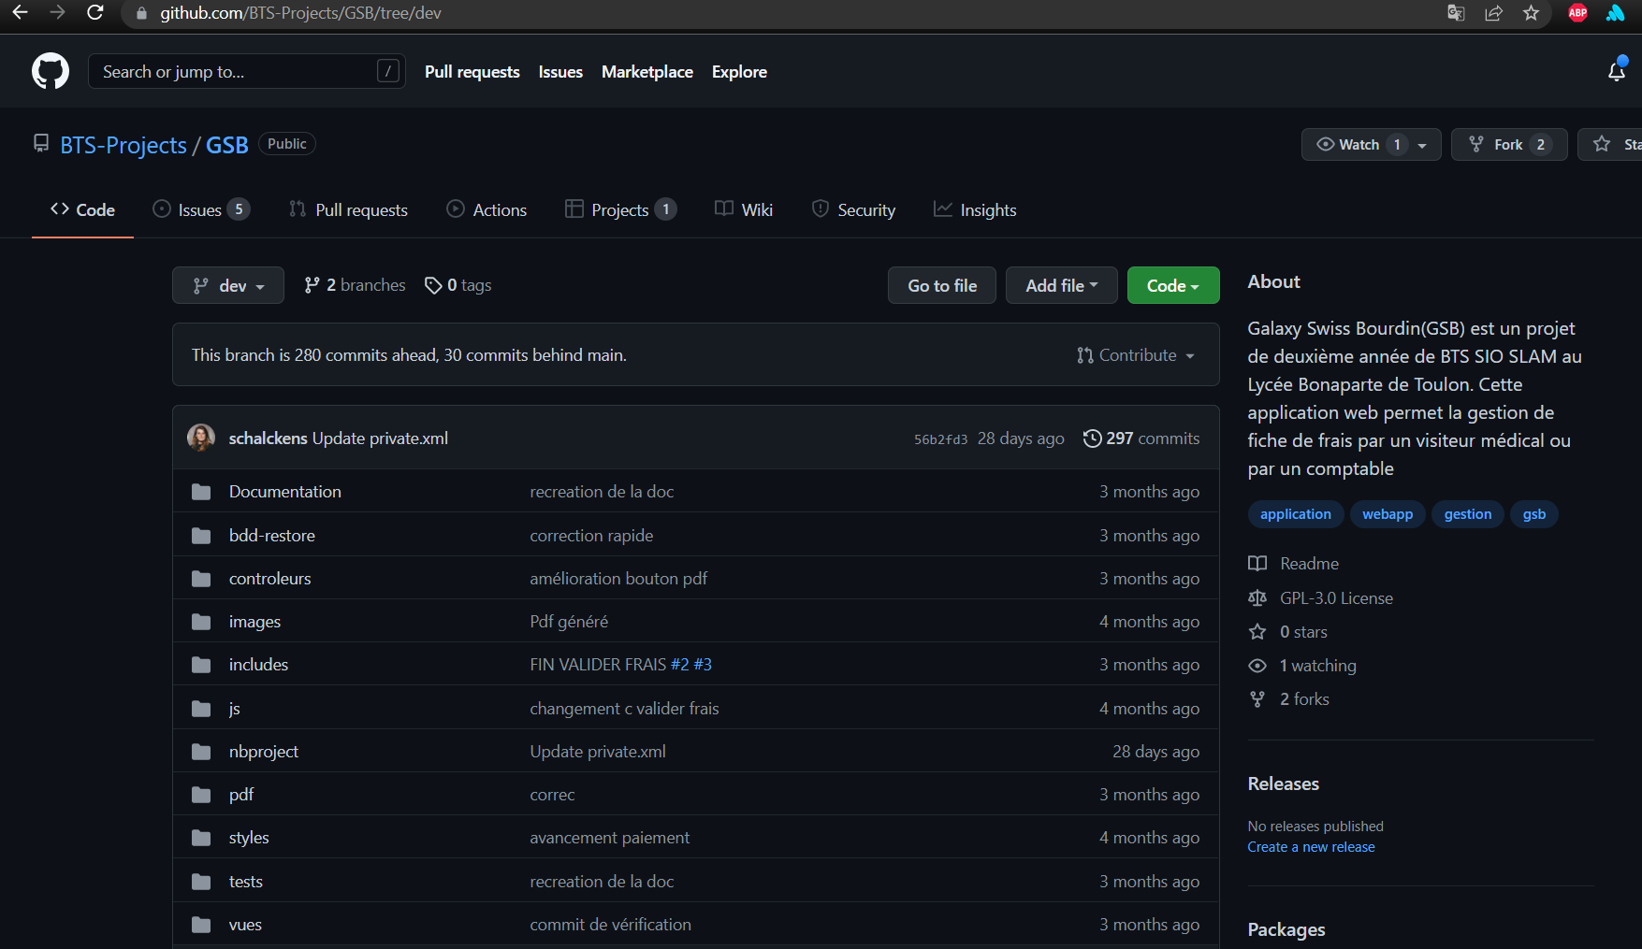Click the commit history clock icon
Image resolution: width=1642 pixels, height=949 pixels.
click(1092, 439)
